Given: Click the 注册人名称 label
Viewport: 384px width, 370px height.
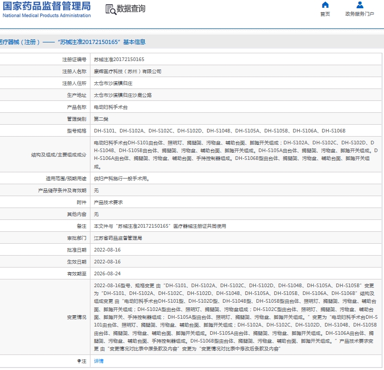Looking at the screenshot, I should [x=74, y=71].
